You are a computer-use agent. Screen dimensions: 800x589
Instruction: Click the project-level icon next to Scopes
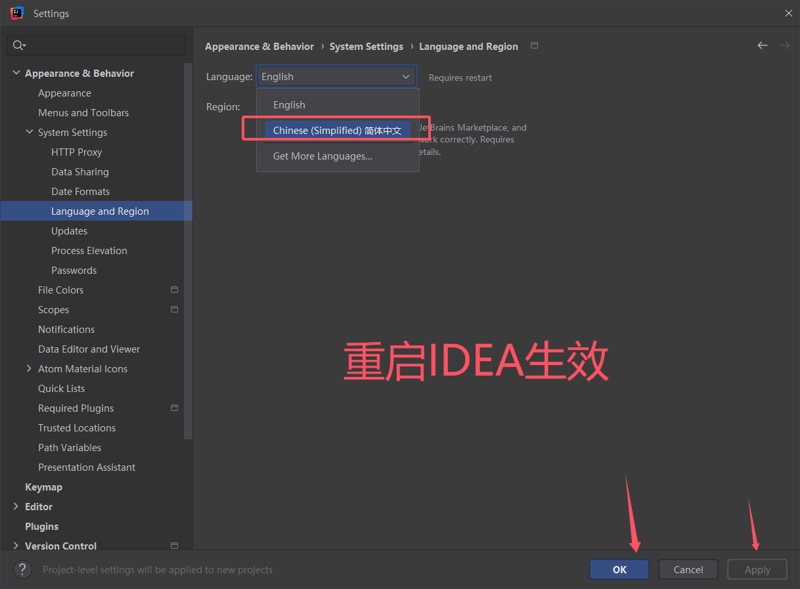pos(174,309)
